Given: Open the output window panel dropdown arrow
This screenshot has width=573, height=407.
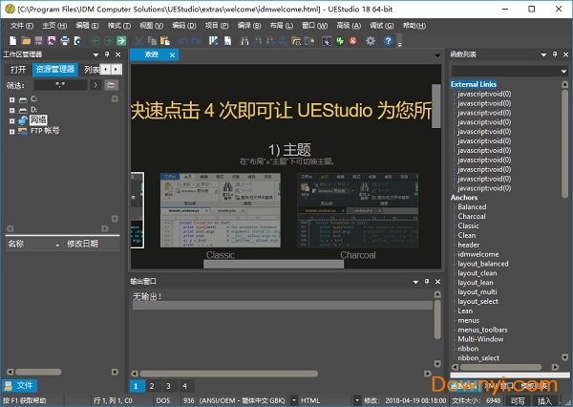Looking at the screenshot, I should coord(415,282).
